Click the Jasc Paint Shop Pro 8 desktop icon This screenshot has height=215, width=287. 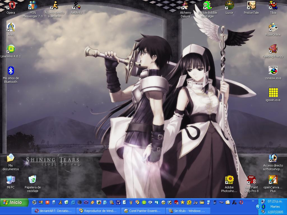(251, 184)
